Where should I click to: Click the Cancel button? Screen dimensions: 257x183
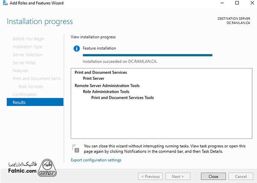click(x=241, y=176)
